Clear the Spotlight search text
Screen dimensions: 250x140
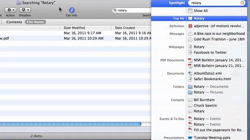tap(242, 3)
